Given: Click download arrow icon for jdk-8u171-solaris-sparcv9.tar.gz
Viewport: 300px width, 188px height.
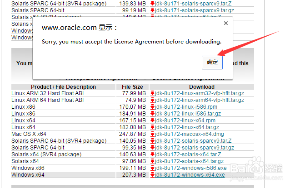Looking at the screenshot, I should [x=152, y=10].
